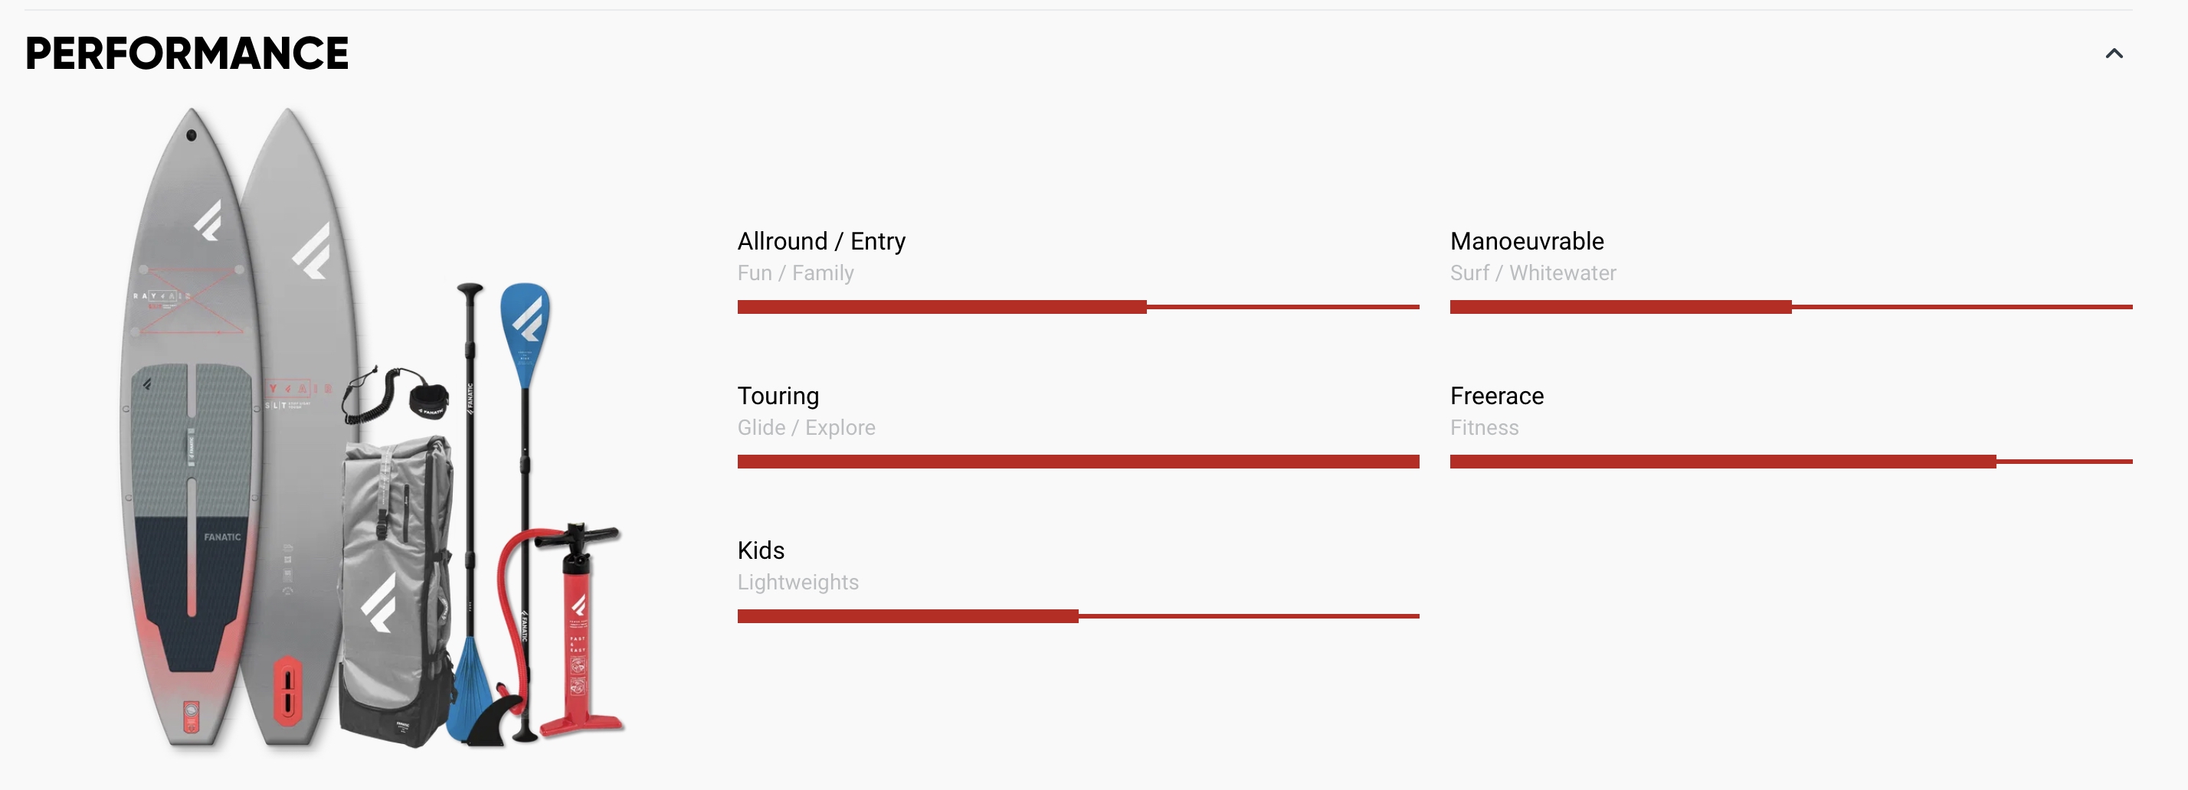
Task: Click the board top view image
Action: click(x=191, y=427)
